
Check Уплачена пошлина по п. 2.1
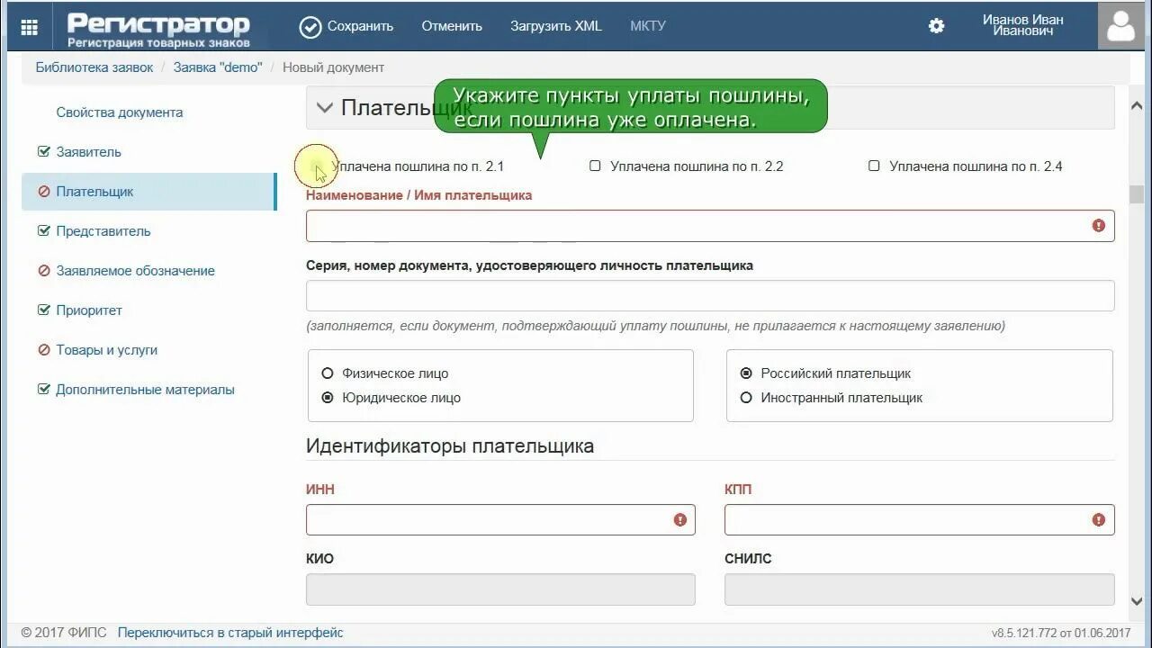pyautogui.click(x=316, y=166)
